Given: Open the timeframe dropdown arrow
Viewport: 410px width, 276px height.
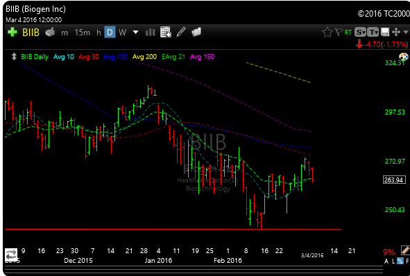Looking at the screenshot, I should [x=135, y=33].
